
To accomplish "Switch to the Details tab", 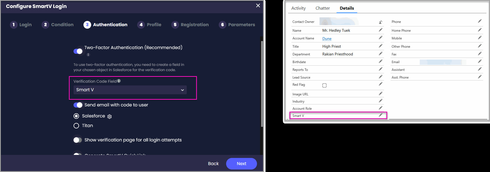I will 347,8.
